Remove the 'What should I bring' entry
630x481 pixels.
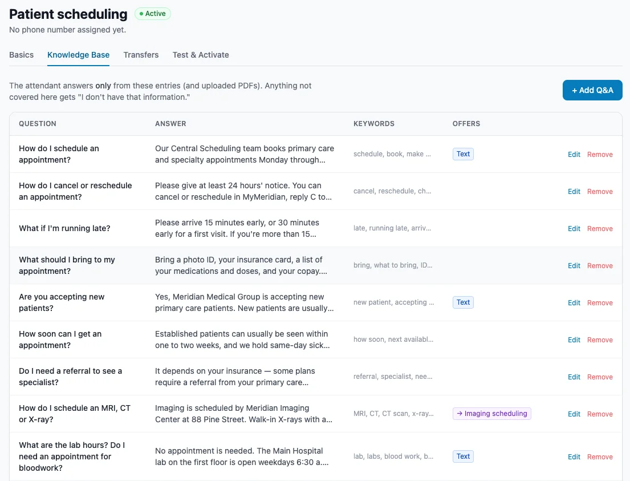(x=600, y=265)
